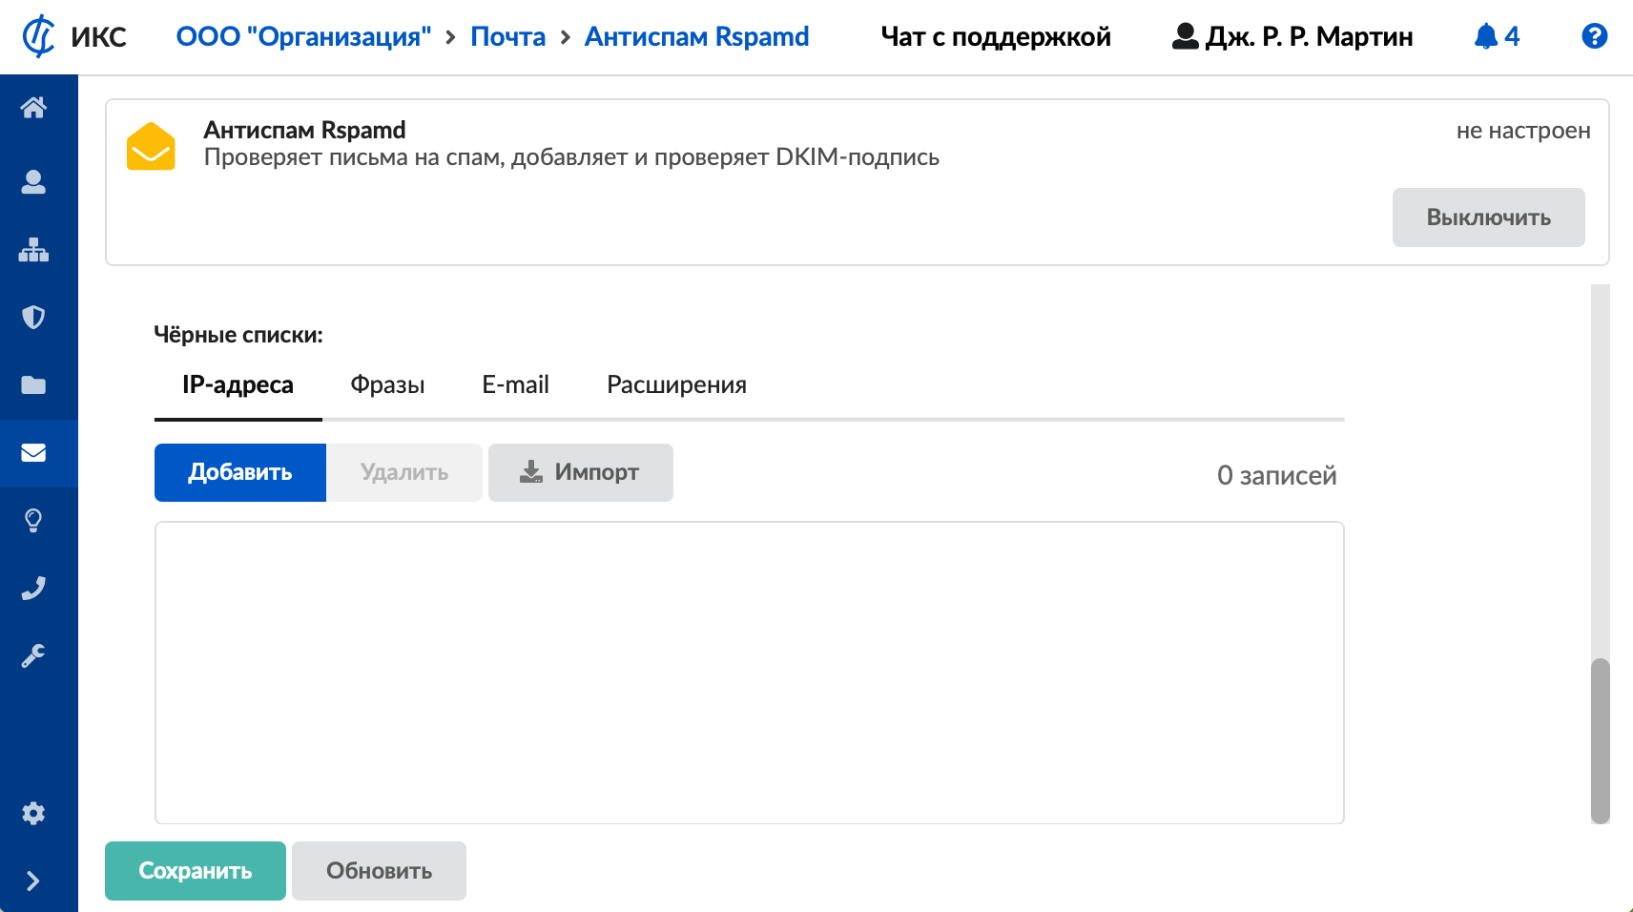This screenshot has width=1633, height=912.
Task: Switch to the Фразы tab
Action: (x=387, y=385)
